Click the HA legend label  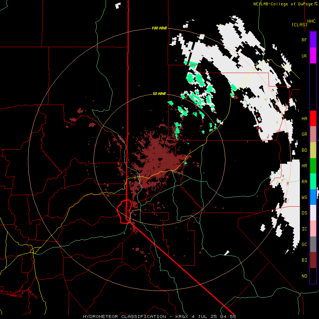(x=304, y=119)
